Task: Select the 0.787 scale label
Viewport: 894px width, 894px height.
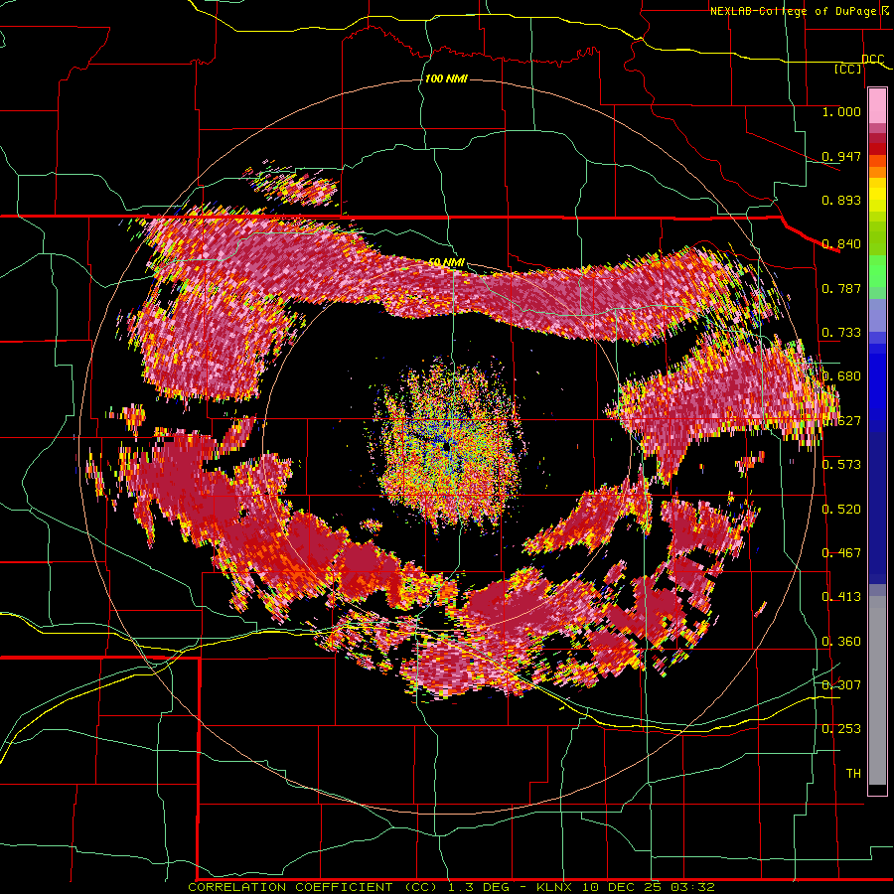Action: (841, 288)
